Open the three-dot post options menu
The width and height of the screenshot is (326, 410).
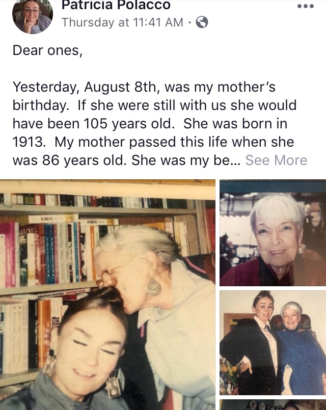coord(306,6)
